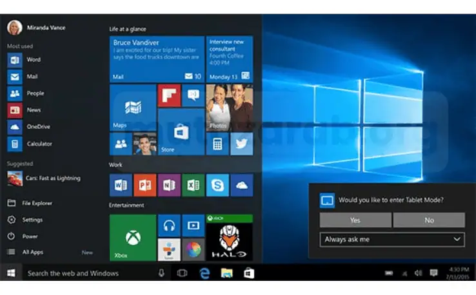Click Yes to enter Tablet Mode
This screenshot has width=476, height=295.
[x=355, y=220]
